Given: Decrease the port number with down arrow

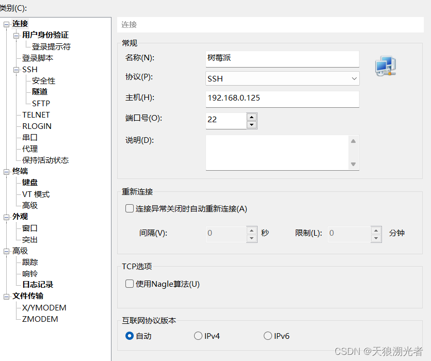Looking at the screenshot, I should (x=251, y=125).
